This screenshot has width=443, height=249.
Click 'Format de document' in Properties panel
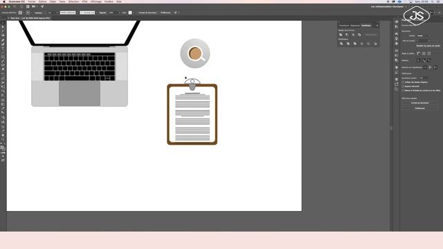point(420,103)
